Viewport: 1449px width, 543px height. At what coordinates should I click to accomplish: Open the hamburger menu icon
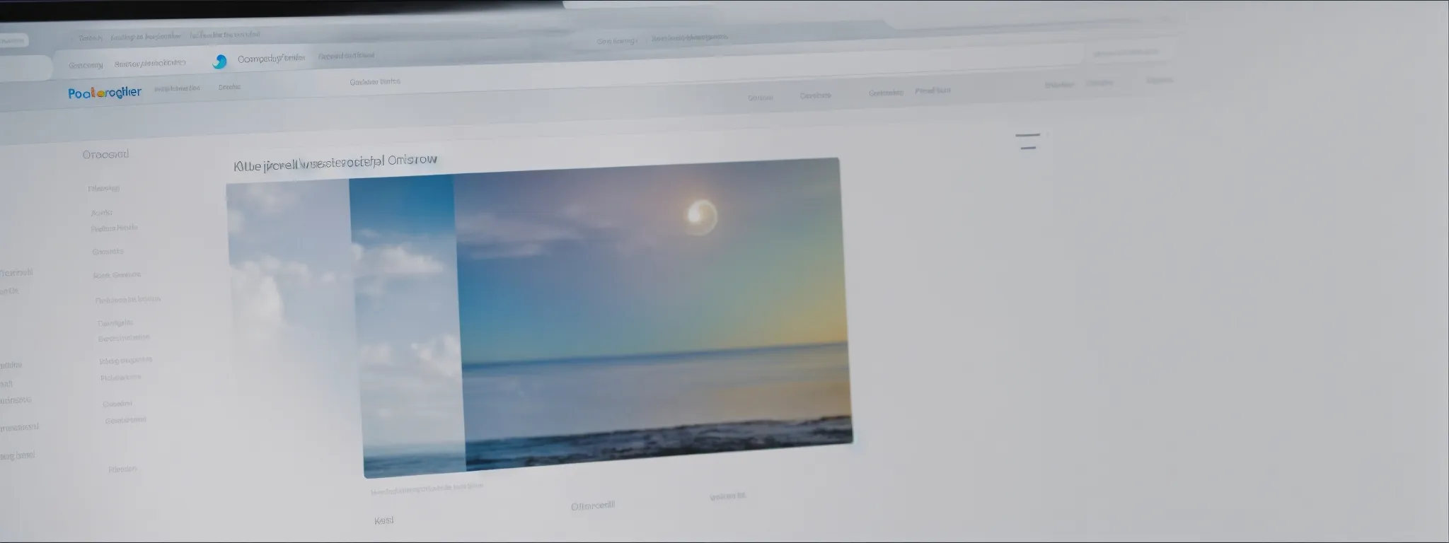click(1027, 141)
